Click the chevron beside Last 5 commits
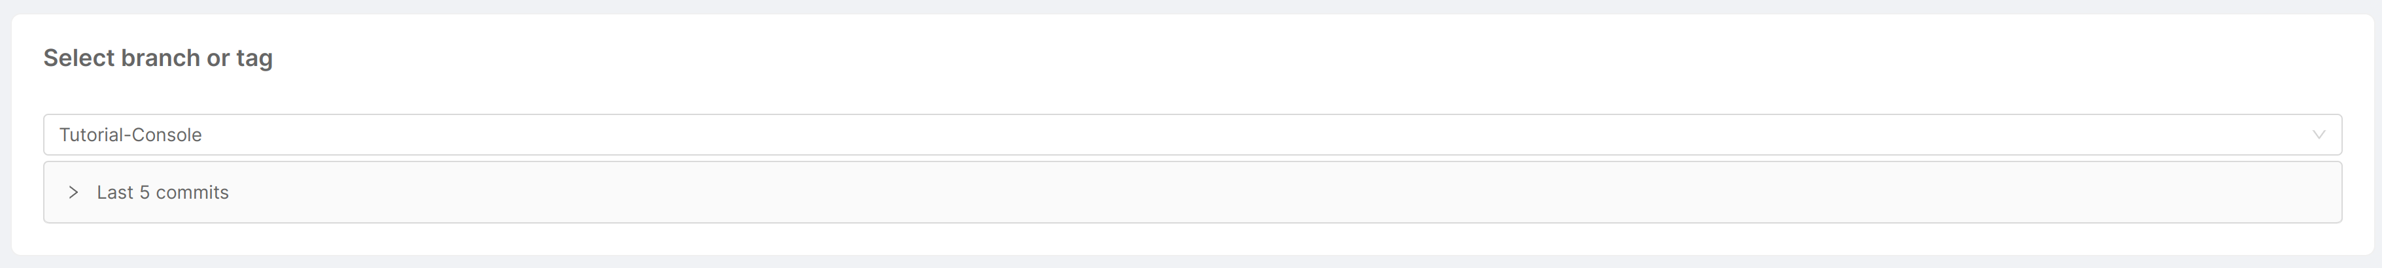The image size is (2382, 268). click(73, 192)
